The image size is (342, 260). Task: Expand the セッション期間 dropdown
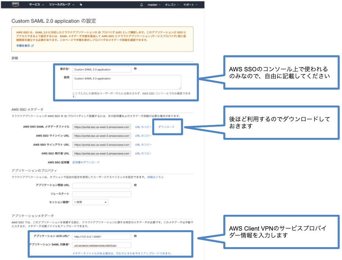tap(90, 202)
